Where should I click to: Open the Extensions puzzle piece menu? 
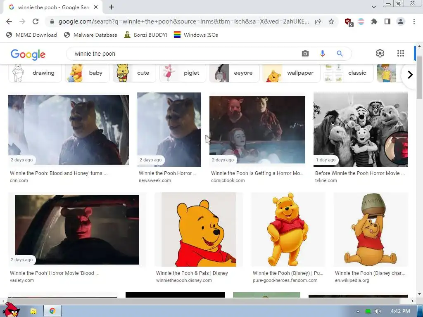coord(374,21)
